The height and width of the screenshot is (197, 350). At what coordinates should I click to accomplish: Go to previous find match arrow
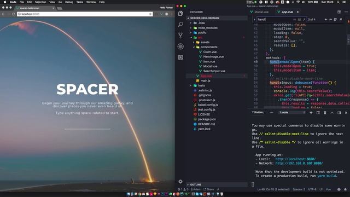(x=326, y=20)
